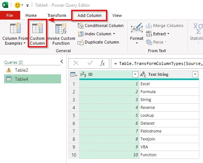Click the 'VBA' cell
The width and height of the screenshot is (203, 163).
coord(169,147)
